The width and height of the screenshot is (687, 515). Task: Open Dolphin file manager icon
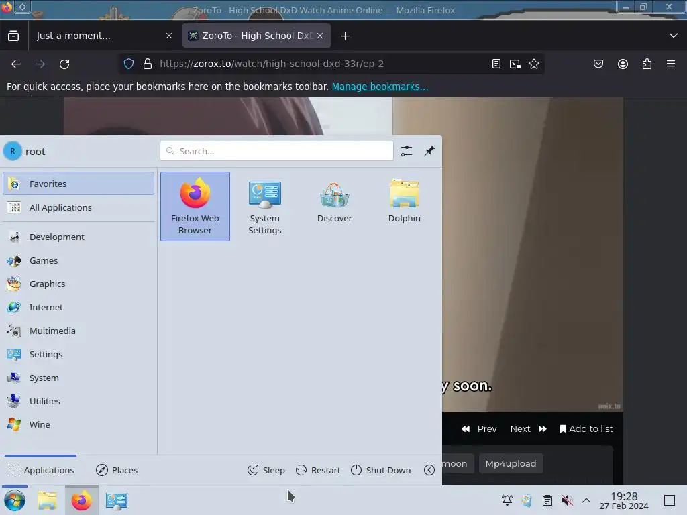[404, 207]
